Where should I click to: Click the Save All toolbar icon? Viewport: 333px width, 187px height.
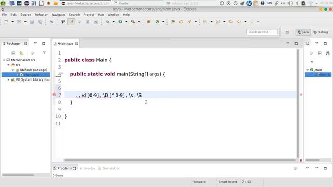tap(40, 22)
